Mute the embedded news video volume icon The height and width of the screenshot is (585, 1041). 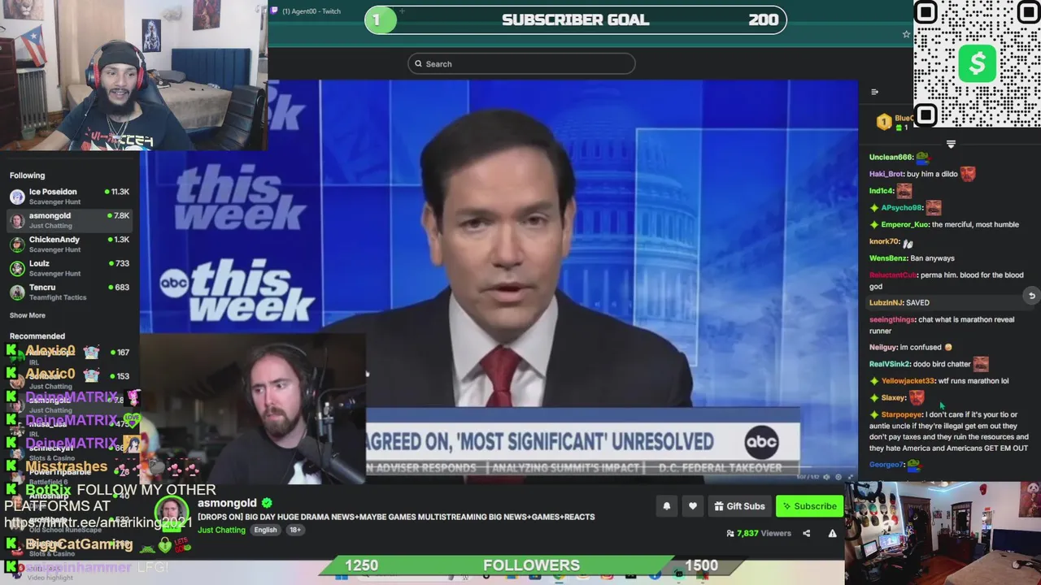tap(827, 477)
